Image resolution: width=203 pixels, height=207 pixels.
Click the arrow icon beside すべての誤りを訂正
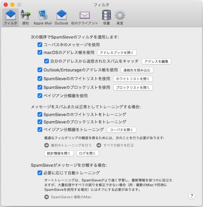tap(99, 145)
